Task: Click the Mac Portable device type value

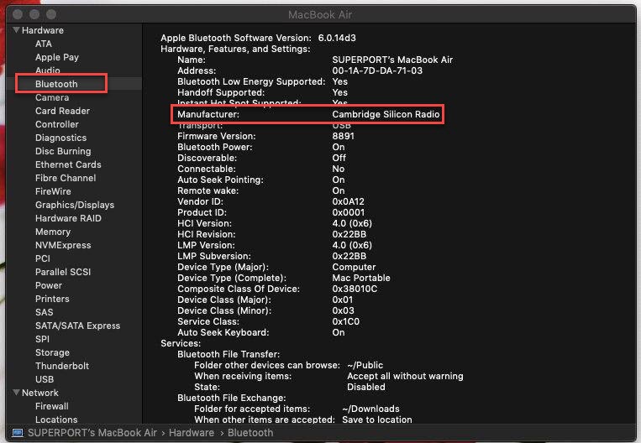Action: coord(361,278)
